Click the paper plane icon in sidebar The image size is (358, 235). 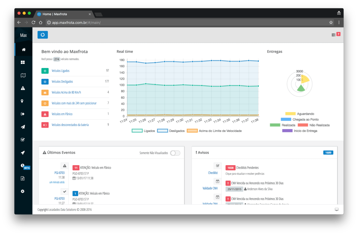[23, 127]
